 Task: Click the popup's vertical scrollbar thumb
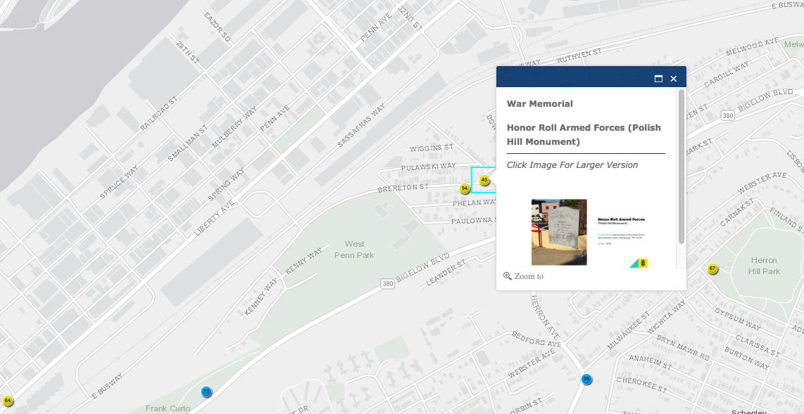pyautogui.click(x=681, y=166)
